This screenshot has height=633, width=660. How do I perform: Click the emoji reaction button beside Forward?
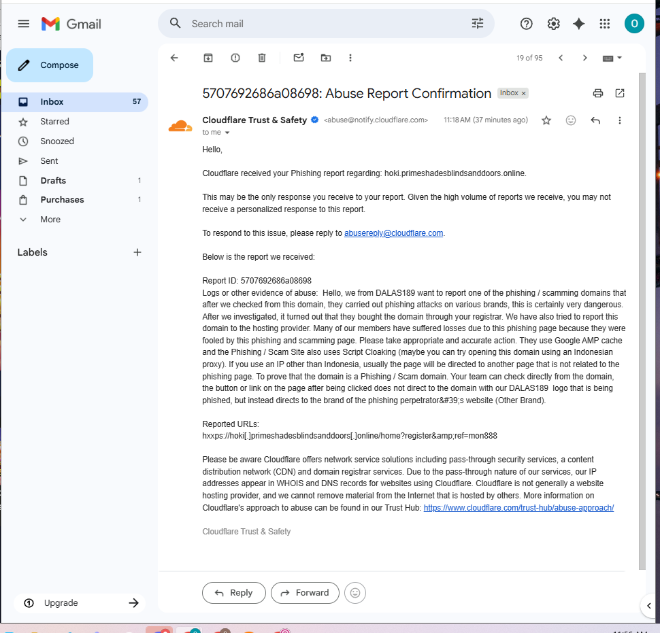[x=355, y=593]
